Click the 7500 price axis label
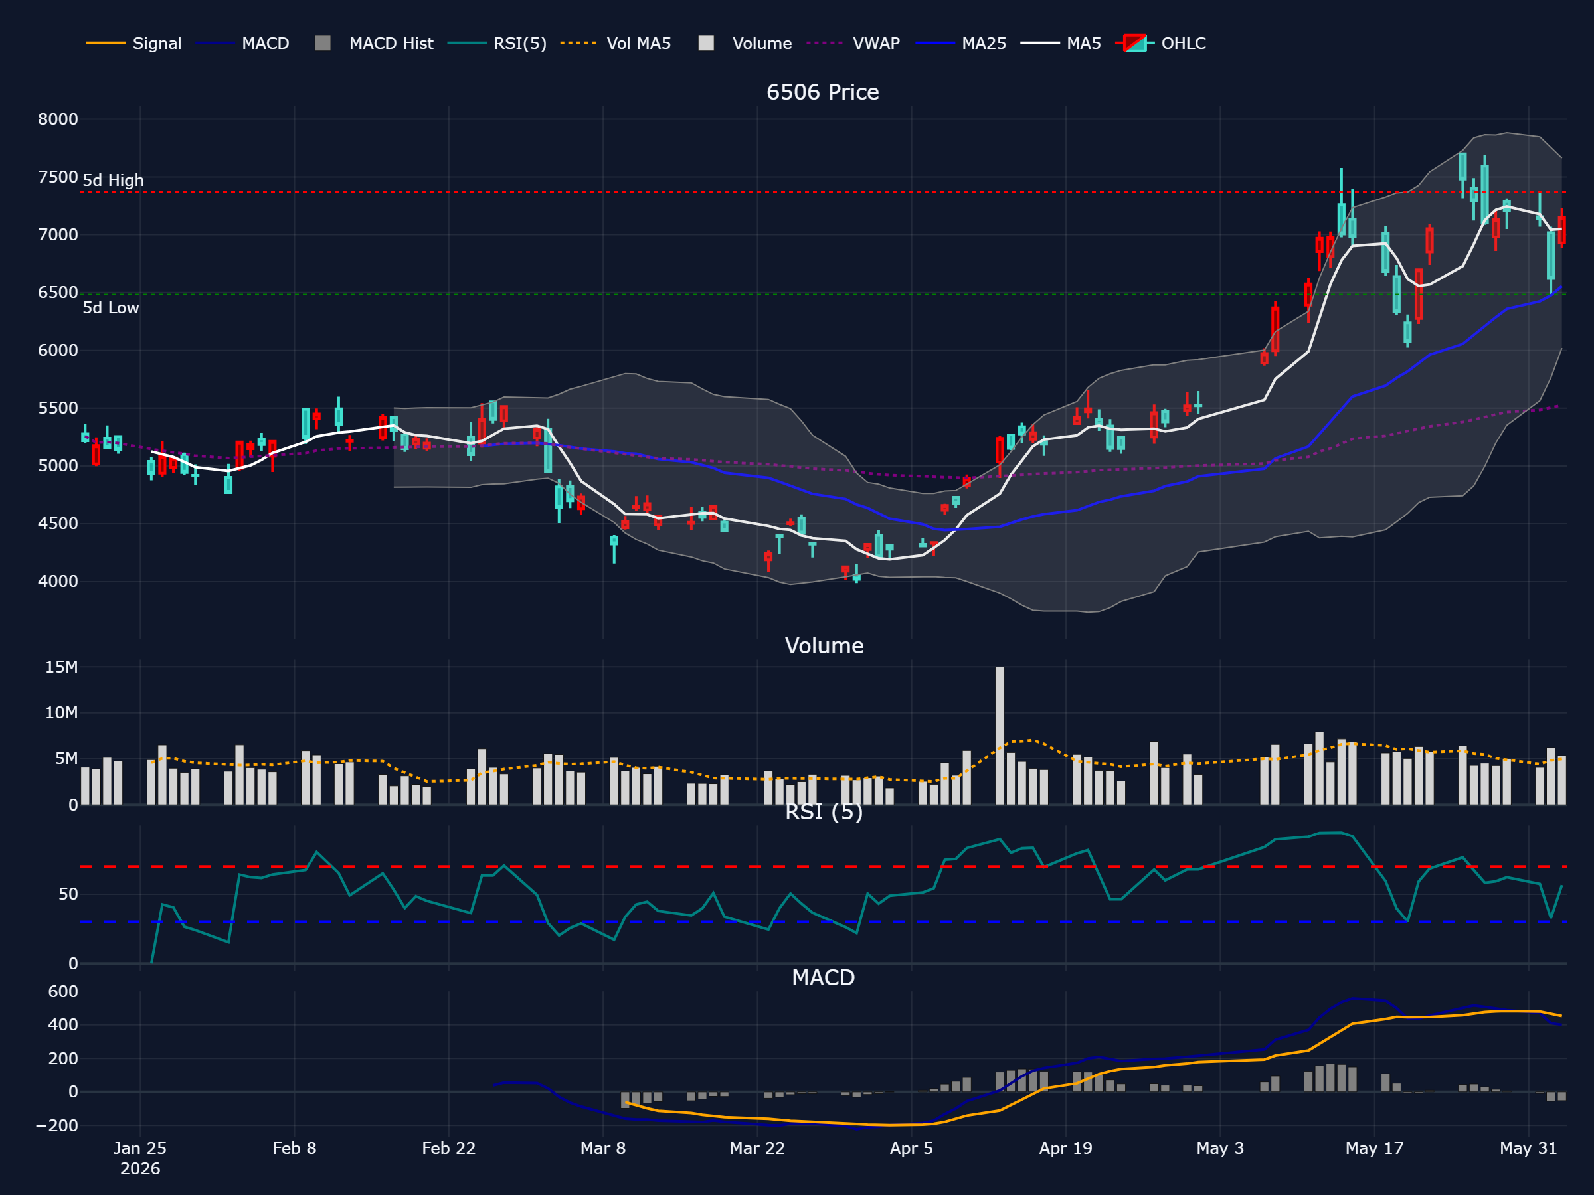Image resolution: width=1594 pixels, height=1195 pixels. [58, 177]
